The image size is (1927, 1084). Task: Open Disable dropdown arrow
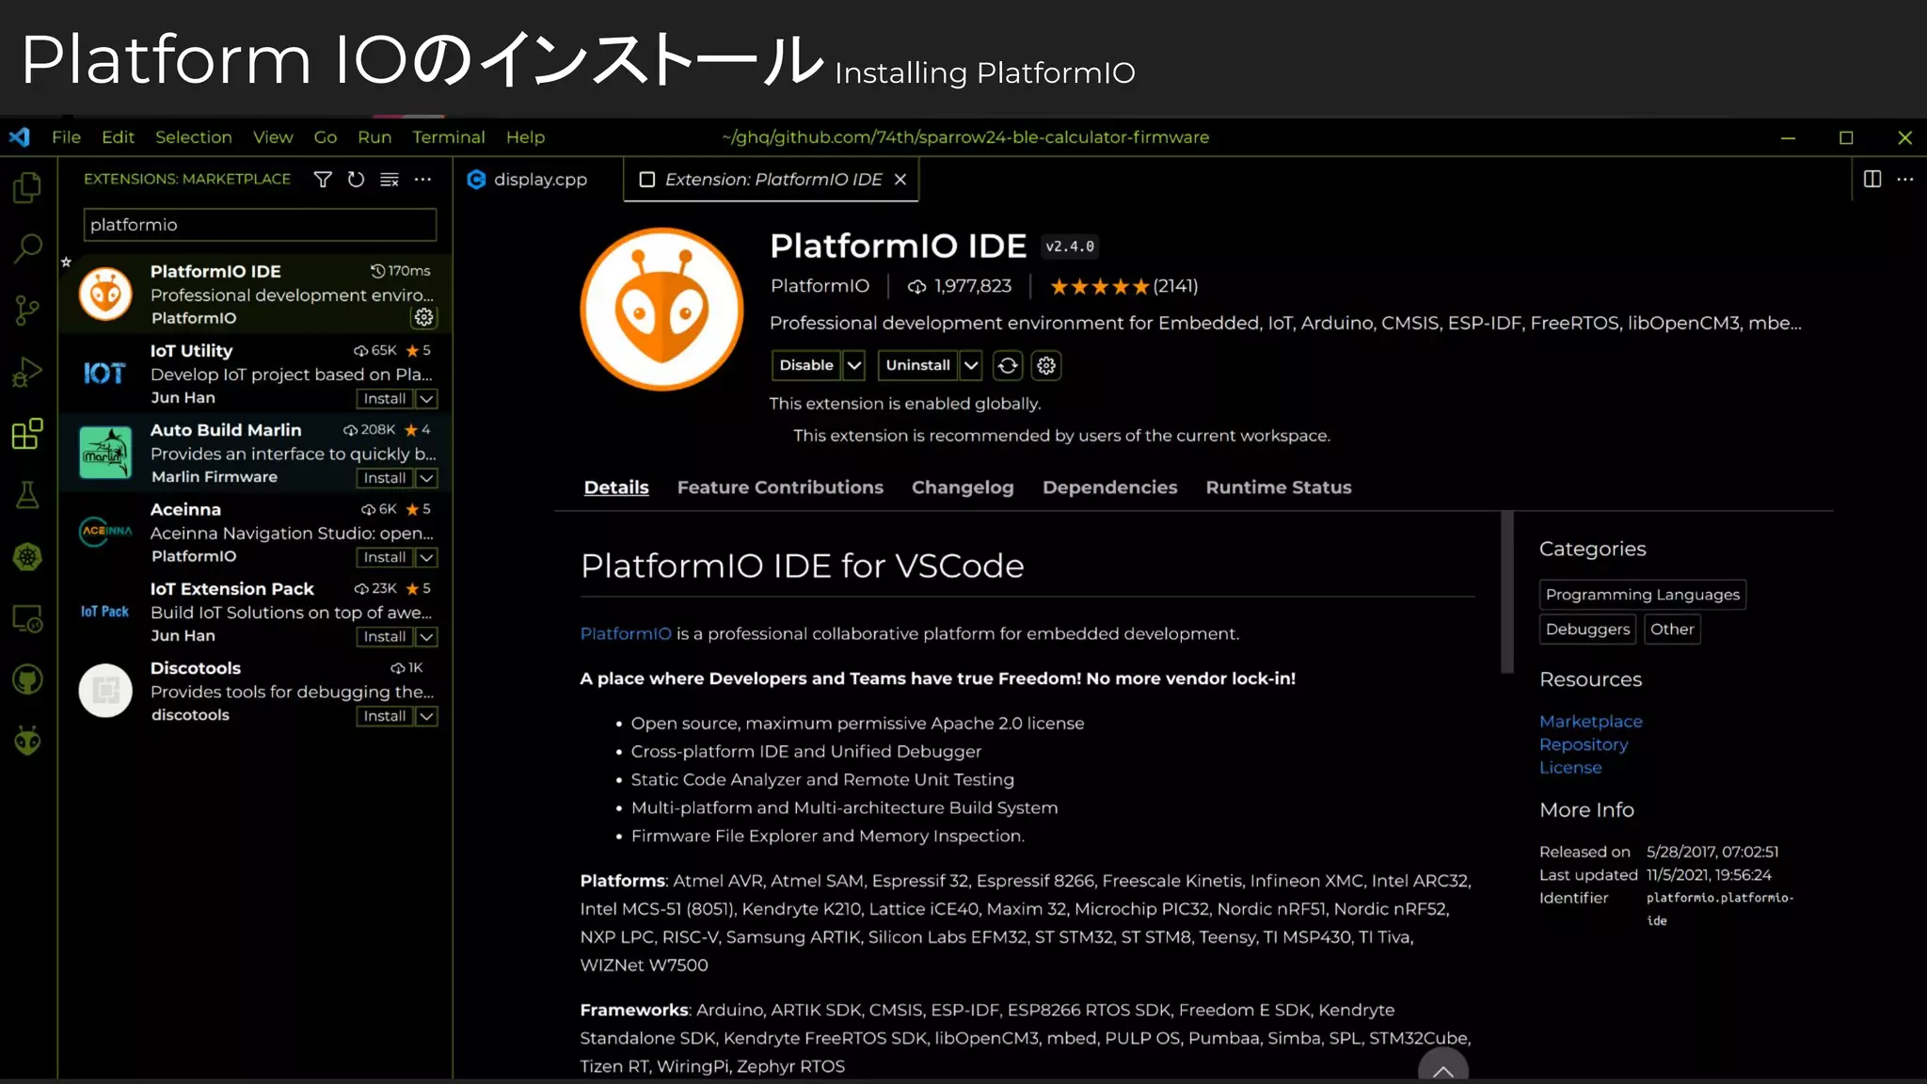point(853,365)
